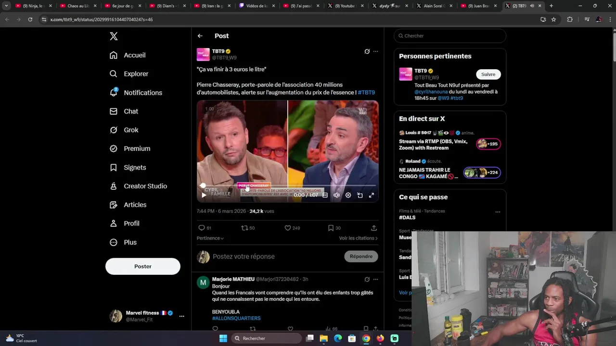This screenshot has width=616, height=346.
Task: Click the Profil person icon
Action: click(114, 224)
